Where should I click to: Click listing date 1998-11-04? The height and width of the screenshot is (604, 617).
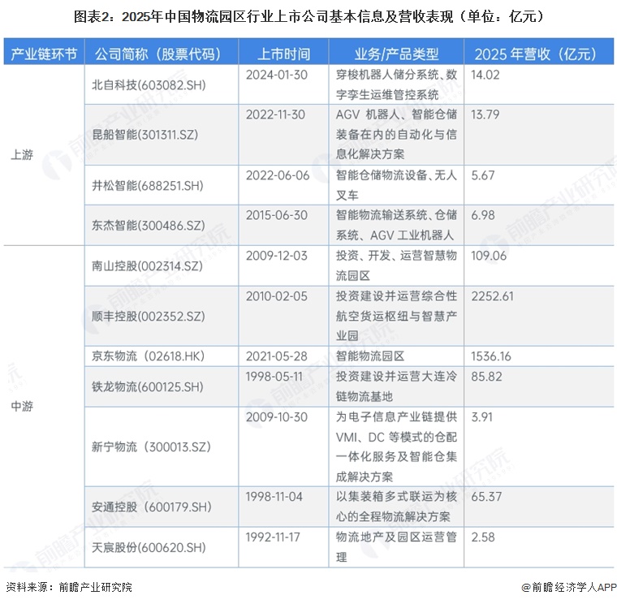point(274,497)
